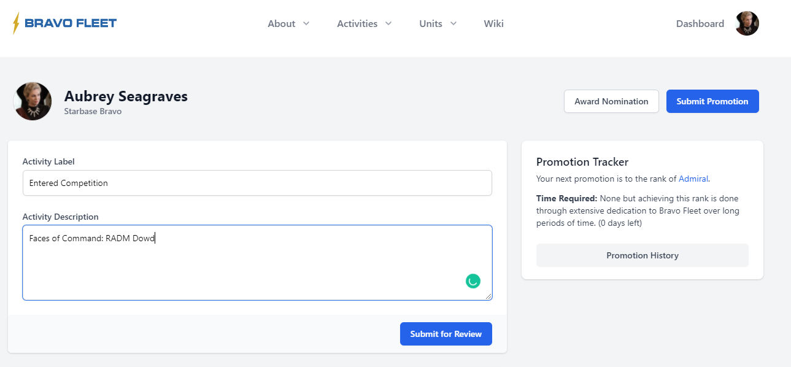The width and height of the screenshot is (791, 367).
Task: Click Aubrey Seagraves' profile picture
Action: click(x=33, y=101)
